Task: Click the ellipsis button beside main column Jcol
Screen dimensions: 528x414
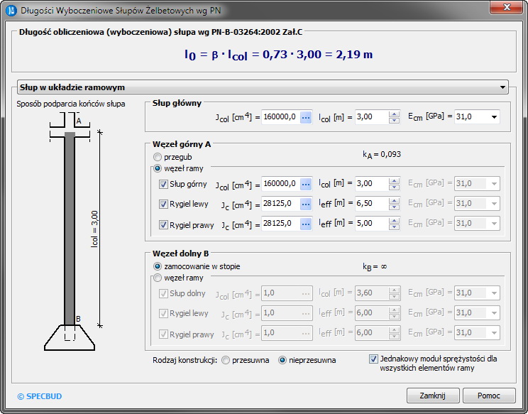Action: pos(306,117)
